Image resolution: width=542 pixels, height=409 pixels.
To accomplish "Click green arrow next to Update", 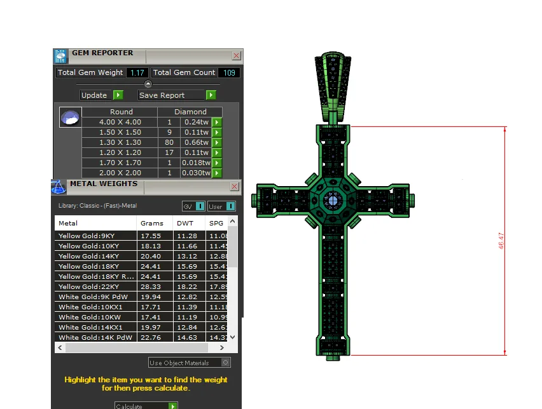I will click(118, 95).
